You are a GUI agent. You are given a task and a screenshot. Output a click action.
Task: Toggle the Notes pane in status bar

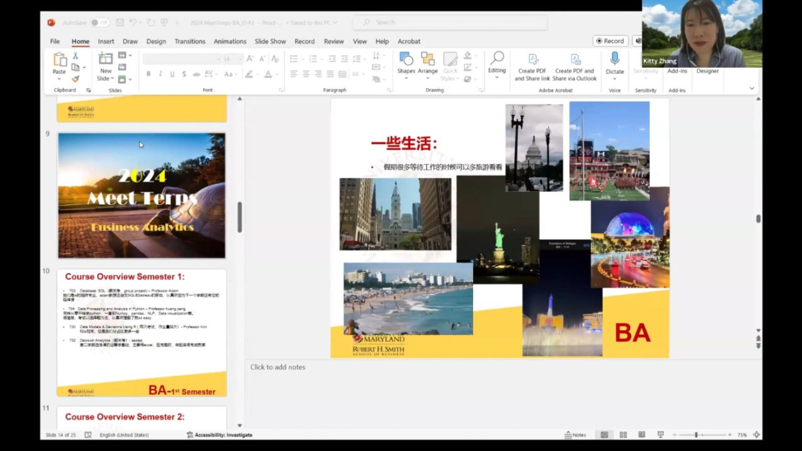pos(575,435)
